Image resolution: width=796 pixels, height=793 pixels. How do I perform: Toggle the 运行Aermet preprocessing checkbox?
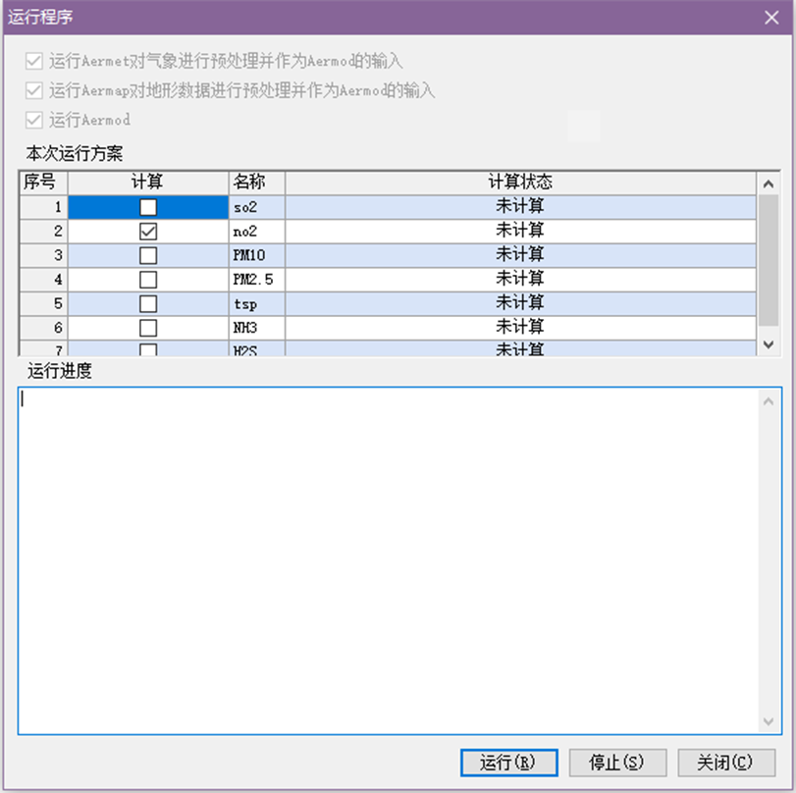(x=34, y=61)
